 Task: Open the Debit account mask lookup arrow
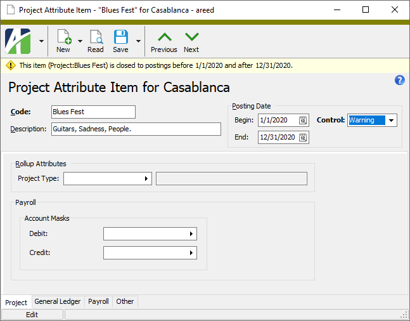(x=191, y=234)
